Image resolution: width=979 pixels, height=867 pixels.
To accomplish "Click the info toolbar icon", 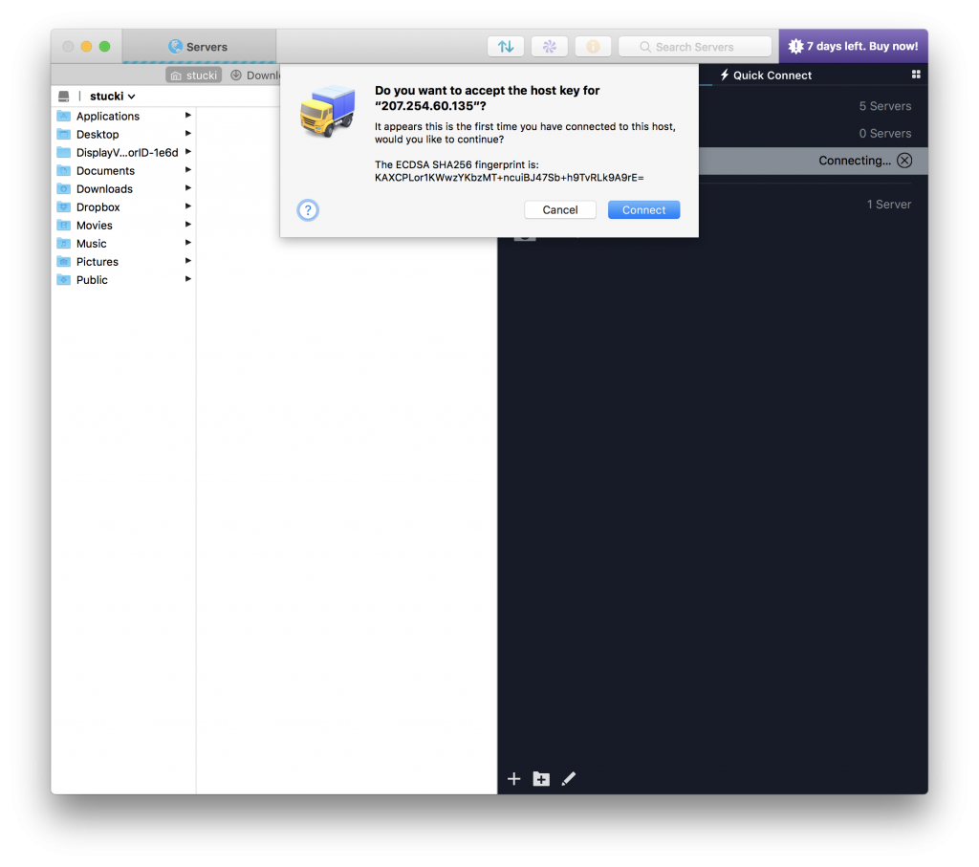I will click(593, 46).
